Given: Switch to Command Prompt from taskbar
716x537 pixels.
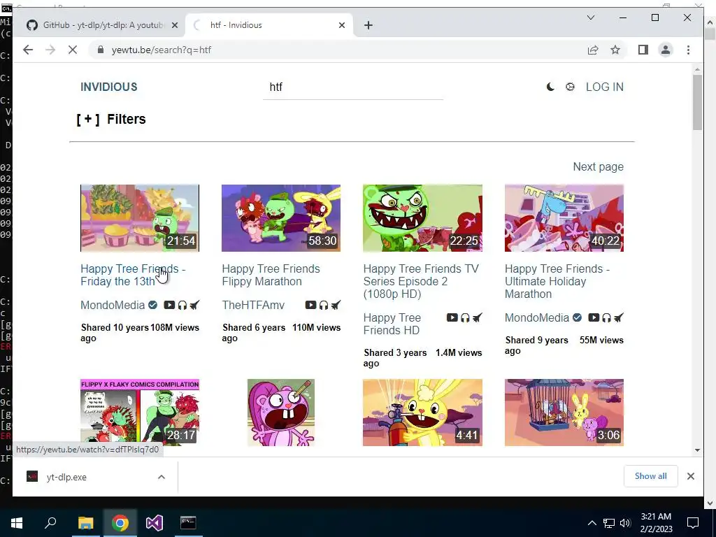Looking at the screenshot, I should click(188, 523).
